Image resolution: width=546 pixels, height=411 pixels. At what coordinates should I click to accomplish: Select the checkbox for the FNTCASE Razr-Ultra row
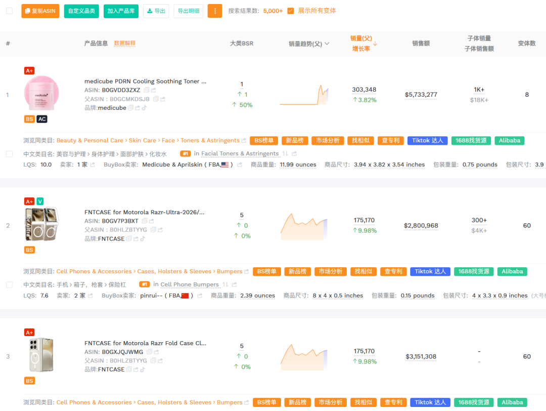(x=10, y=285)
